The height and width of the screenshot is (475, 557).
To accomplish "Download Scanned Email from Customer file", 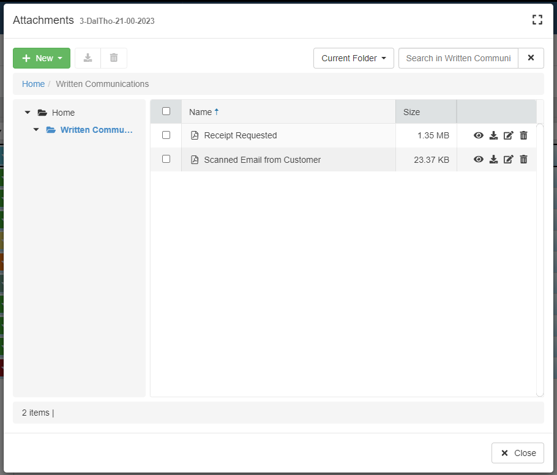I will coord(493,159).
